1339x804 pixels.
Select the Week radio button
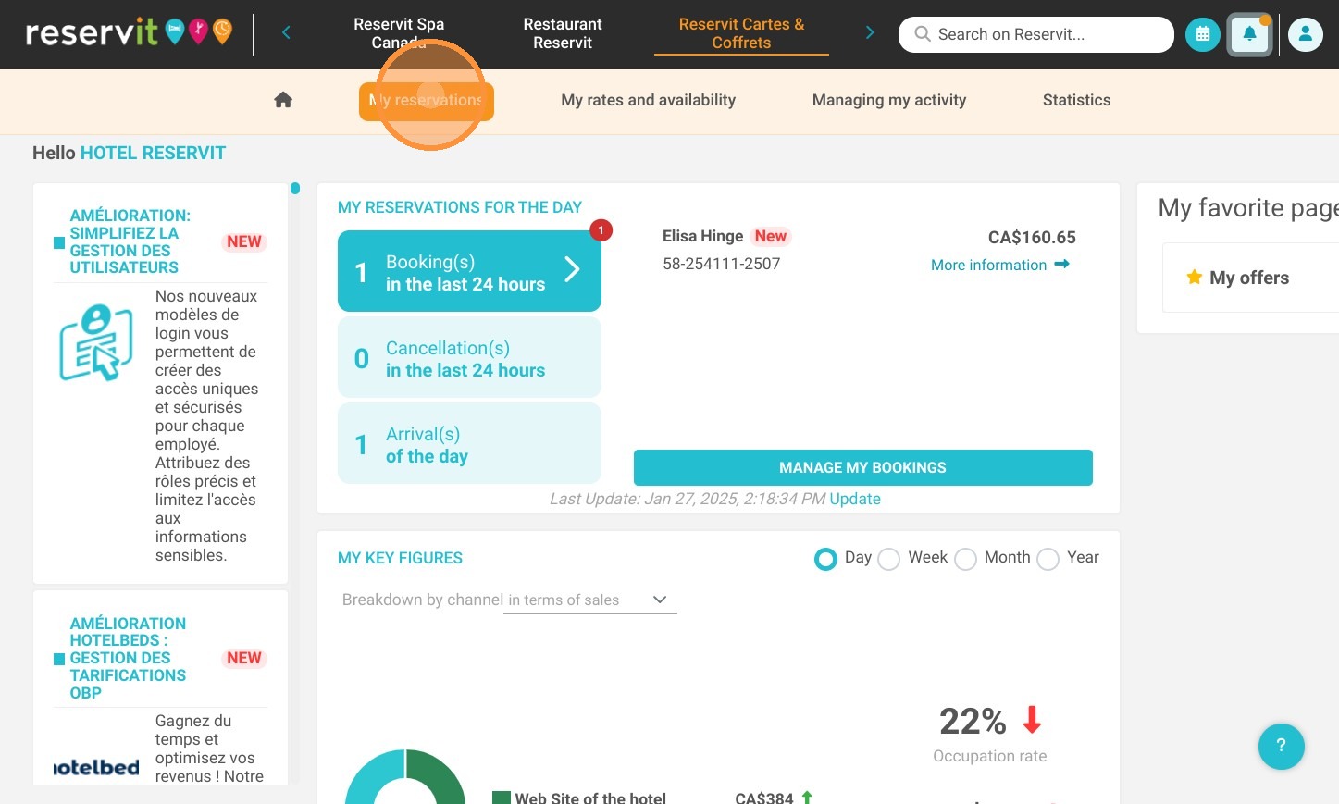(888, 559)
